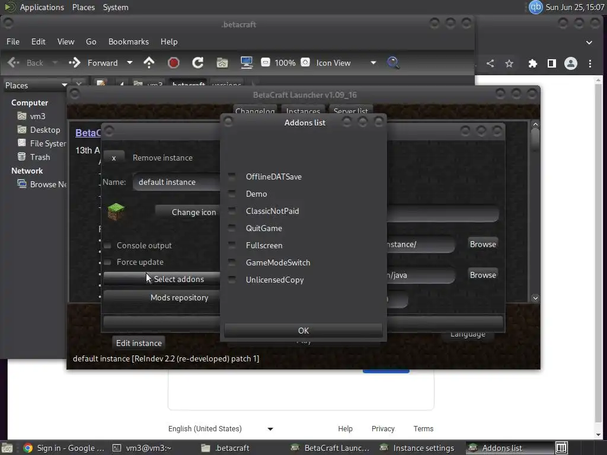The image size is (607, 455).
Task: Tick the Demo addon checkbox
Action: [232, 194]
